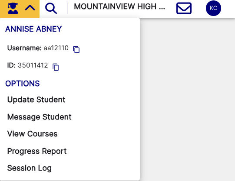Click the student graduation cap icon
The width and height of the screenshot is (235, 181).
(13, 8)
